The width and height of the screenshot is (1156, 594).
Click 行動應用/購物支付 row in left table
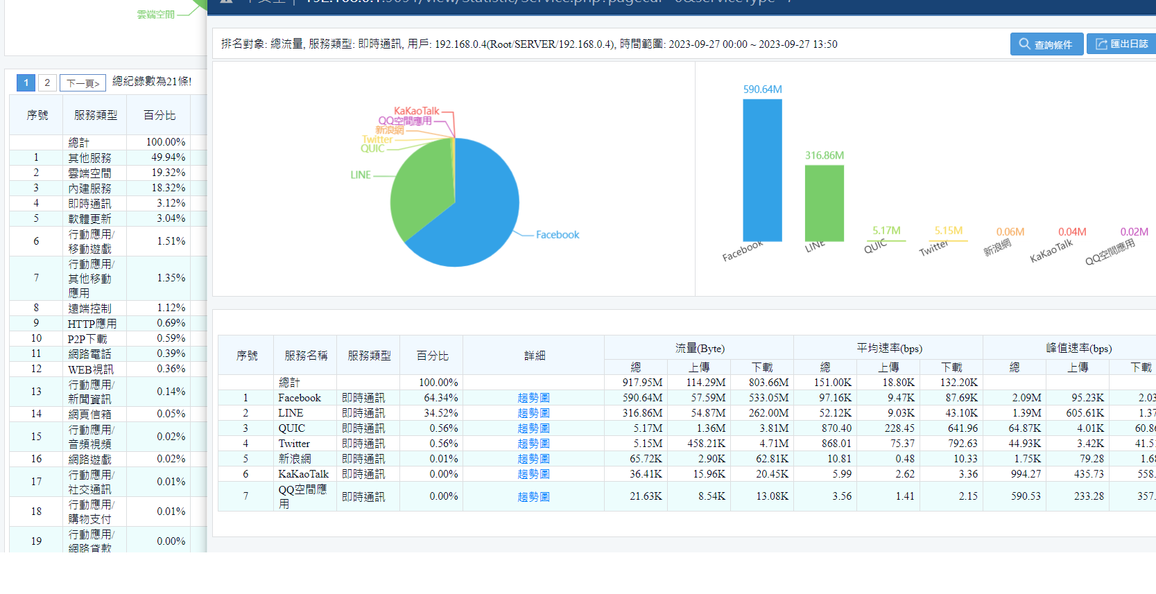(108, 512)
